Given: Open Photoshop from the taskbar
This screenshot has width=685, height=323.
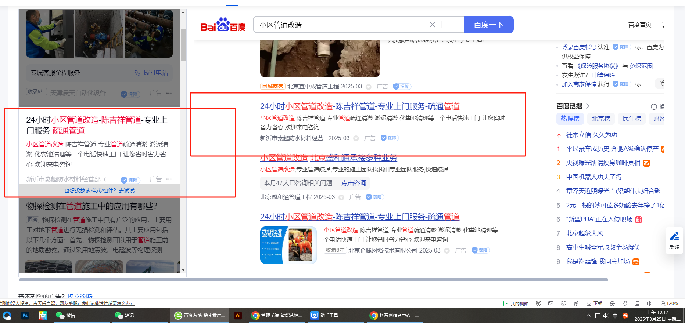Looking at the screenshot, I should (x=25, y=316).
